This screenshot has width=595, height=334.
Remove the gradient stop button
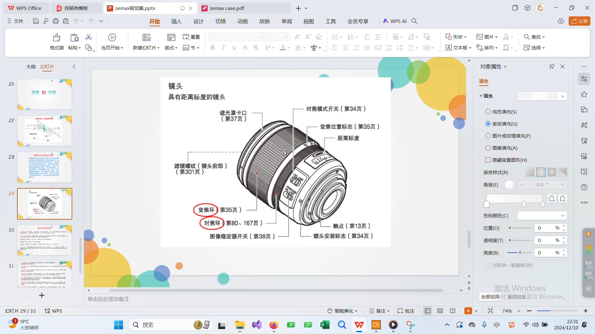click(x=563, y=199)
